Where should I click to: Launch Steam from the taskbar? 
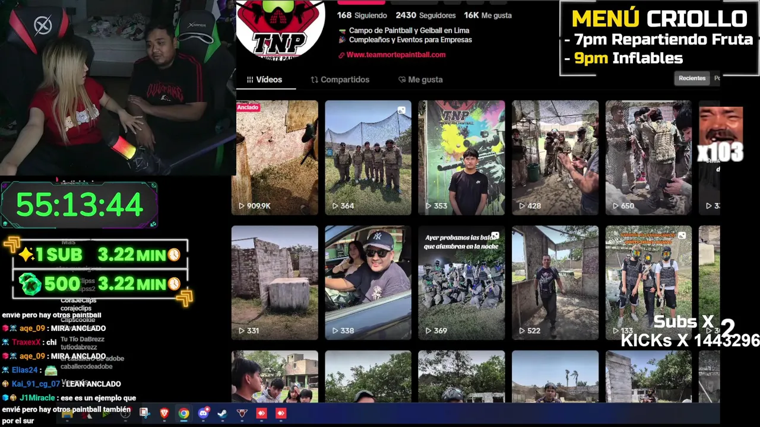(222, 413)
